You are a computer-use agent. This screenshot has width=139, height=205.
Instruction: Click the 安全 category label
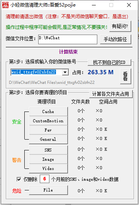click(x=17, y=122)
